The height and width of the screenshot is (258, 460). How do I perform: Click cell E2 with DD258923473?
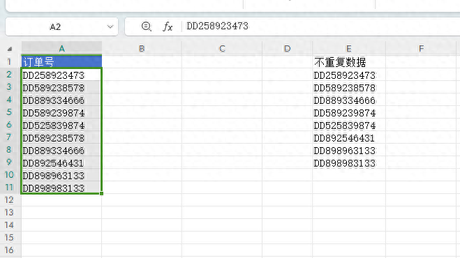click(x=349, y=75)
